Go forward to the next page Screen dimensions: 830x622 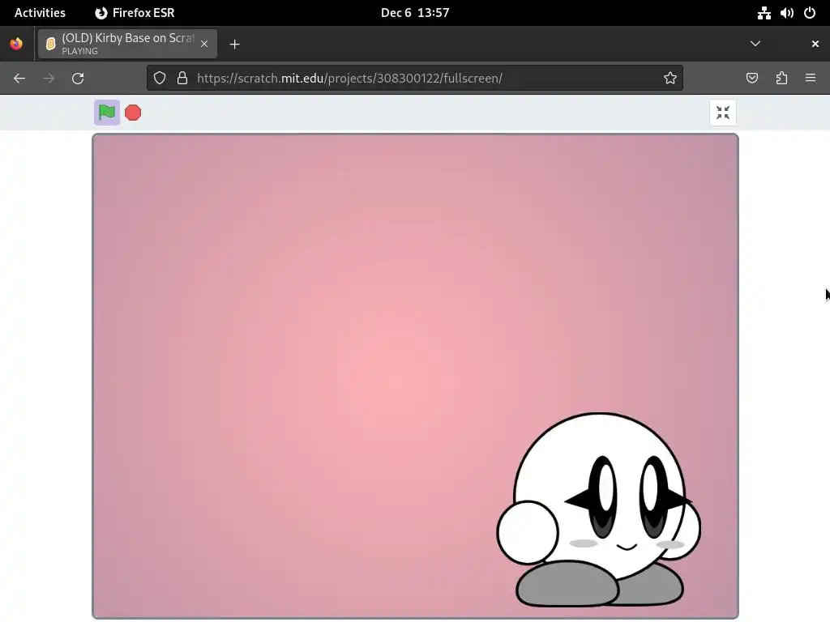(49, 79)
